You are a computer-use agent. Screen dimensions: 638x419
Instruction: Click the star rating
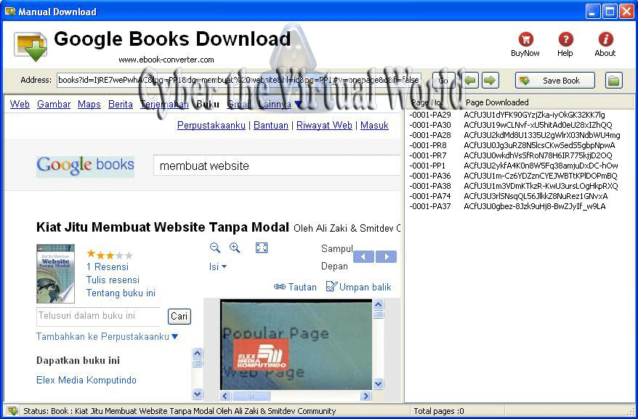pyautogui.click(x=110, y=255)
